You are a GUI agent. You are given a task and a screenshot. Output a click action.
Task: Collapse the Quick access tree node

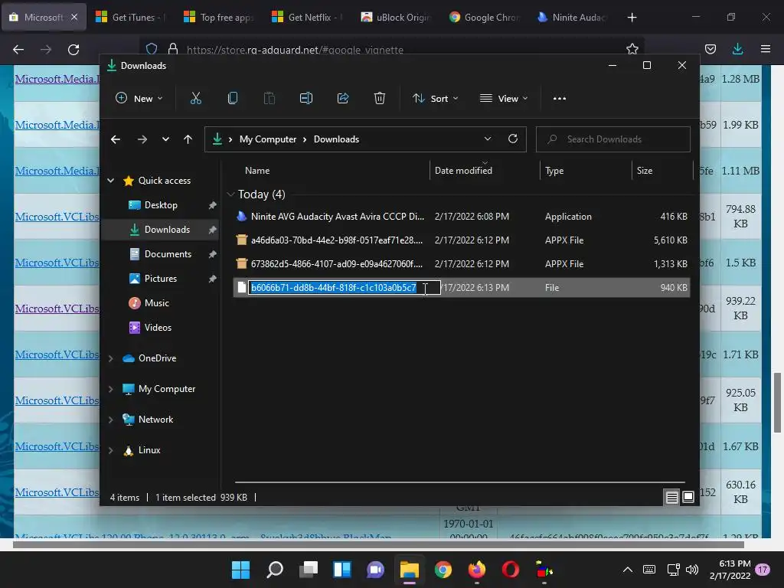111,181
